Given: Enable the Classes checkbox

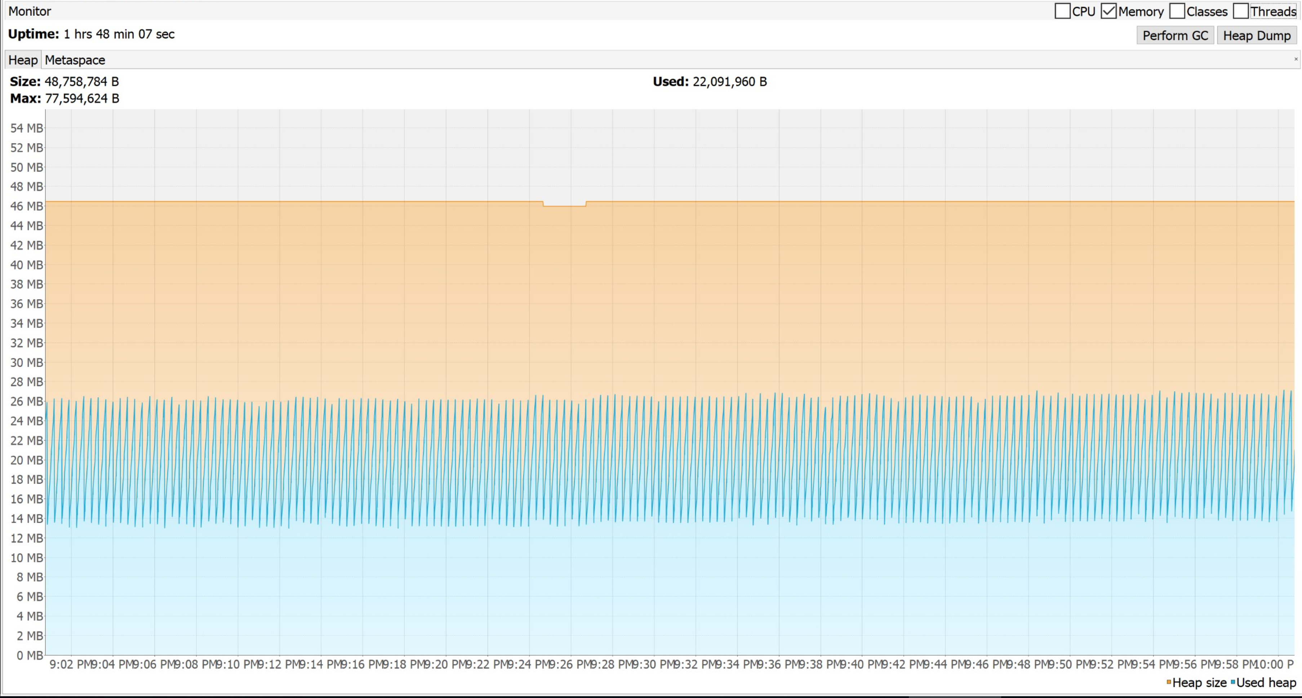Looking at the screenshot, I should coord(1177,11).
